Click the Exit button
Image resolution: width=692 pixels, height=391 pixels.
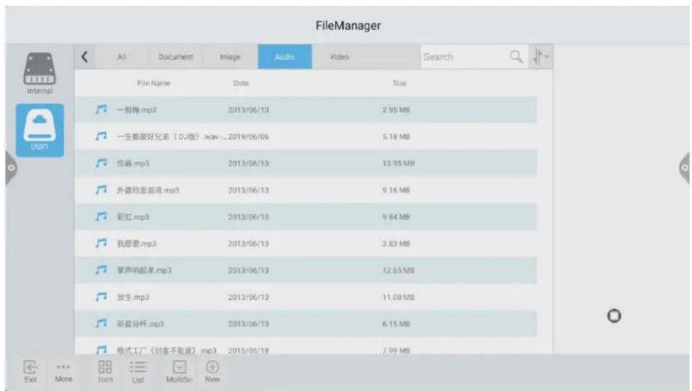point(31,371)
